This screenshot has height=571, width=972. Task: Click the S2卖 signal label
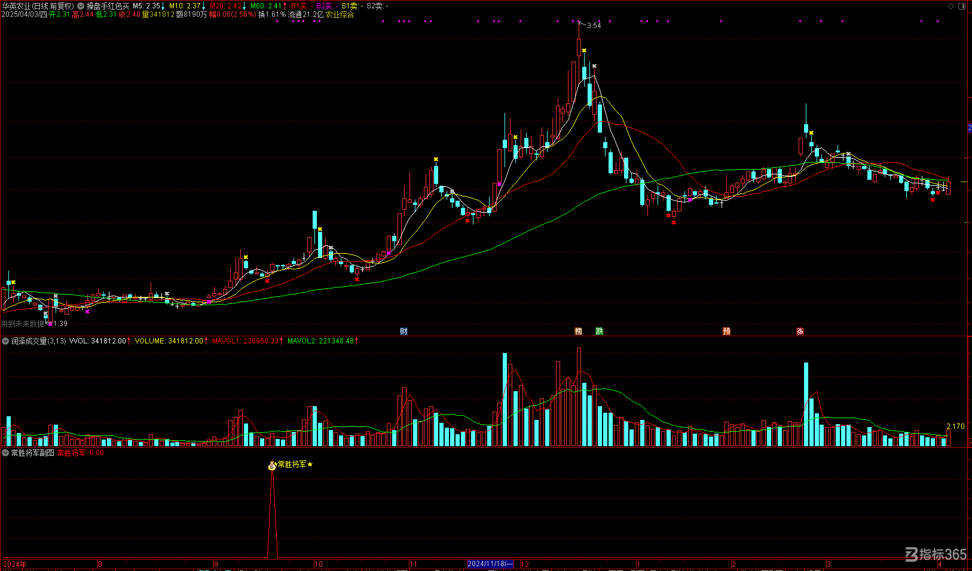coord(377,6)
